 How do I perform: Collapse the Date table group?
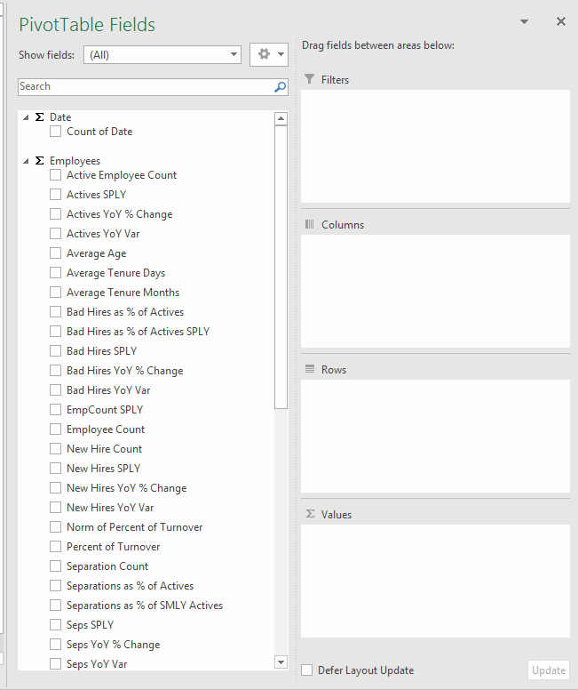pyautogui.click(x=26, y=117)
